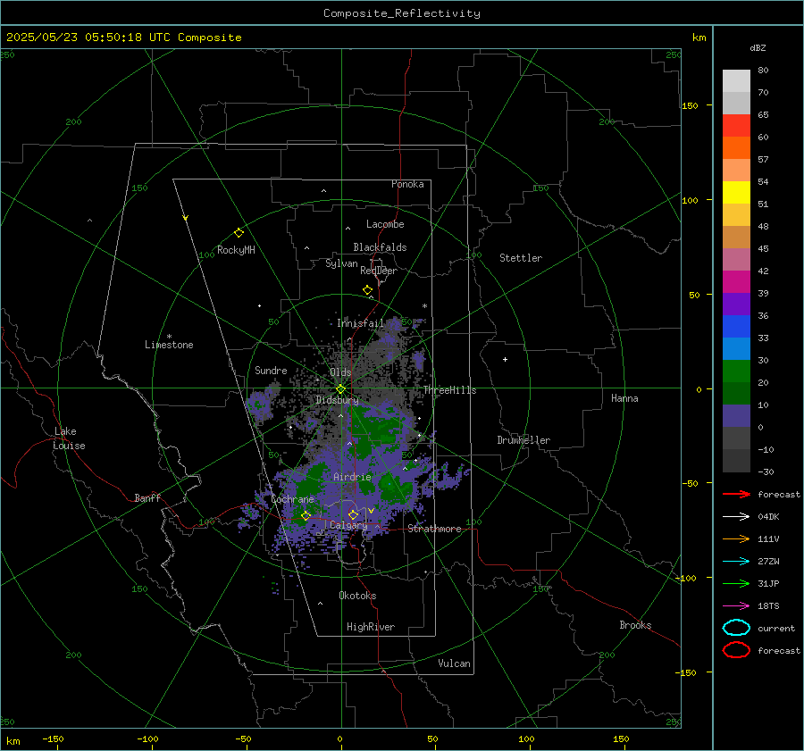Click the Limestone label

(169, 345)
